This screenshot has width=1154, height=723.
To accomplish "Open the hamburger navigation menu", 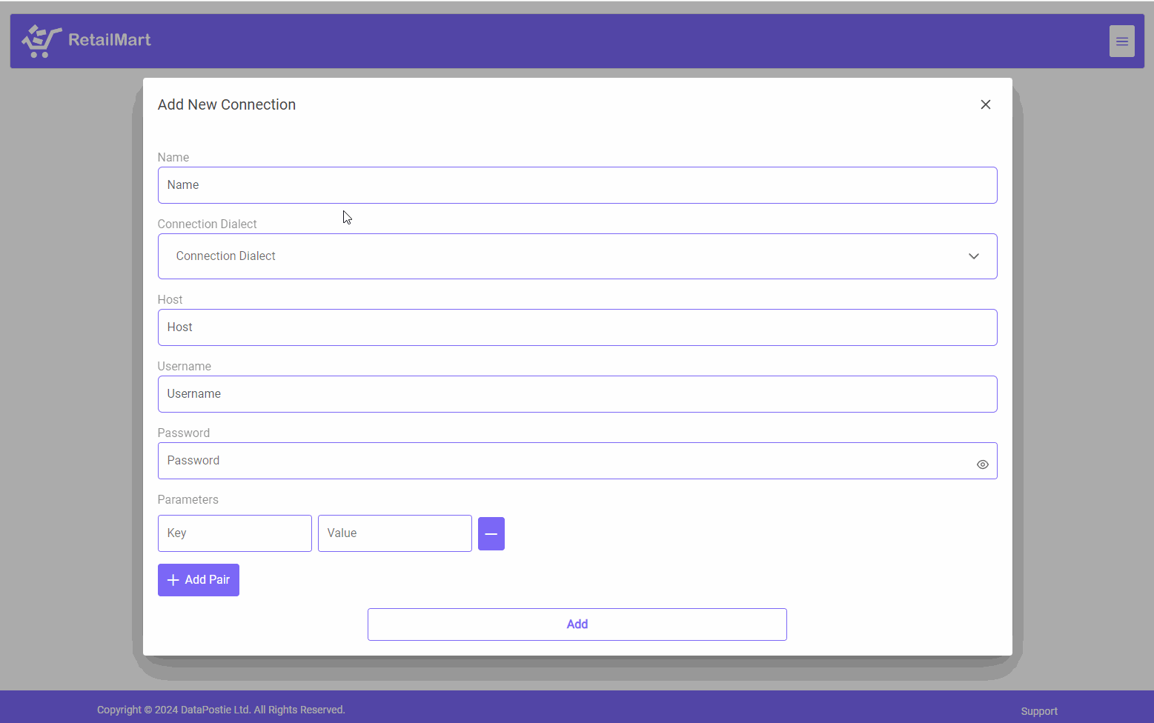I will click(1121, 41).
